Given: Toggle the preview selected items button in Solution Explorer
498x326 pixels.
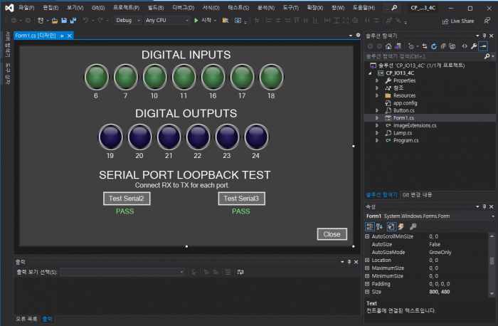Looking at the screenshot, I should click(483, 46).
